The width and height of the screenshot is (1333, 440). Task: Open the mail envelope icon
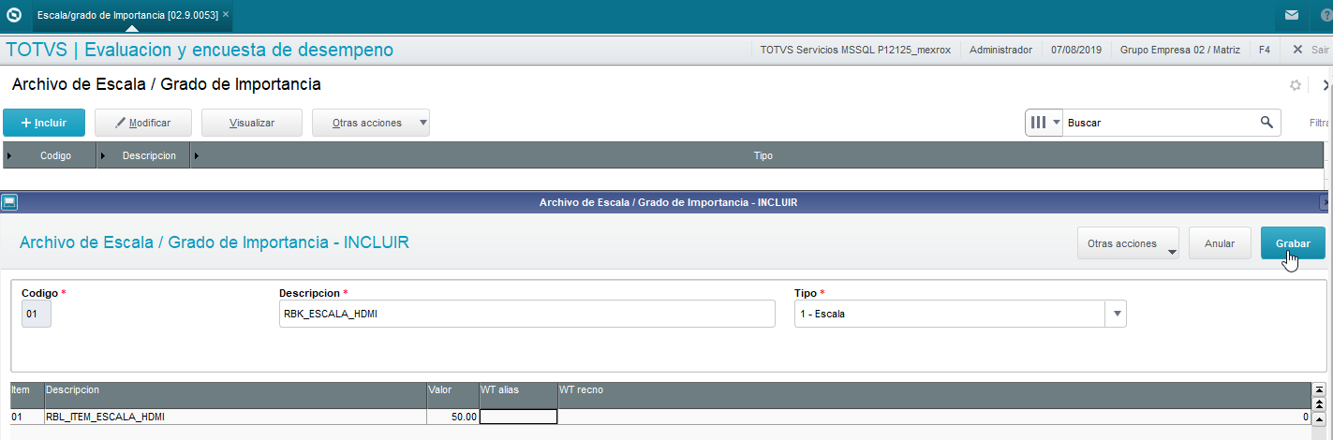point(1292,15)
